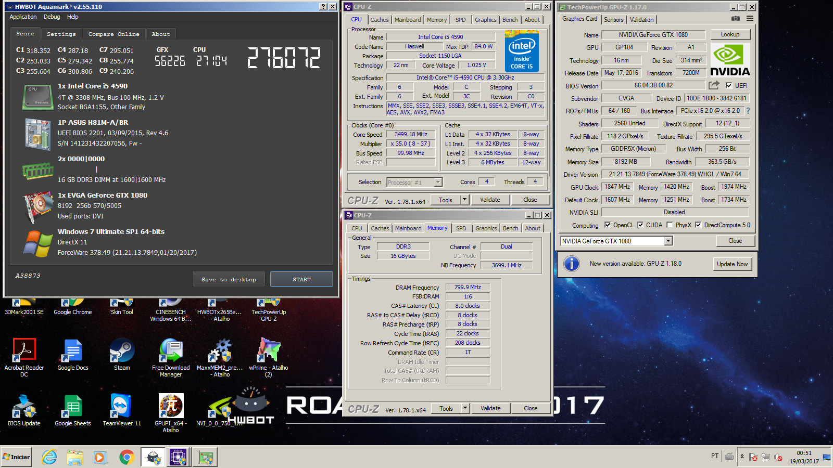Open the Application menu in Aquamark
This screenshot has width=833, height=468.
click(x=23, y=17)
